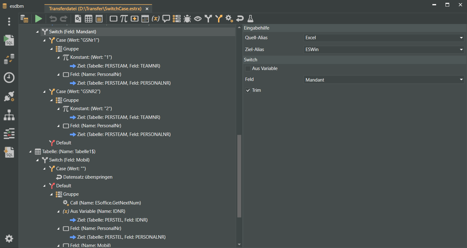Open the plug connection settings sidebar icon
Viewport: 467px width, 248px height.
(x=9, y=96)
